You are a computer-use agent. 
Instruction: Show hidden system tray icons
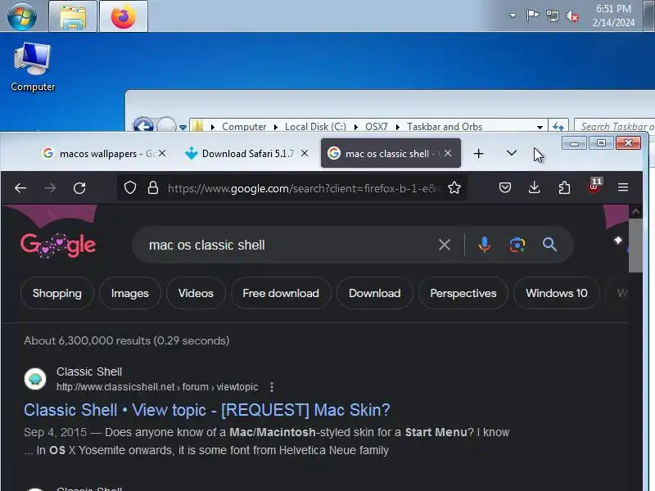[513, 16]
